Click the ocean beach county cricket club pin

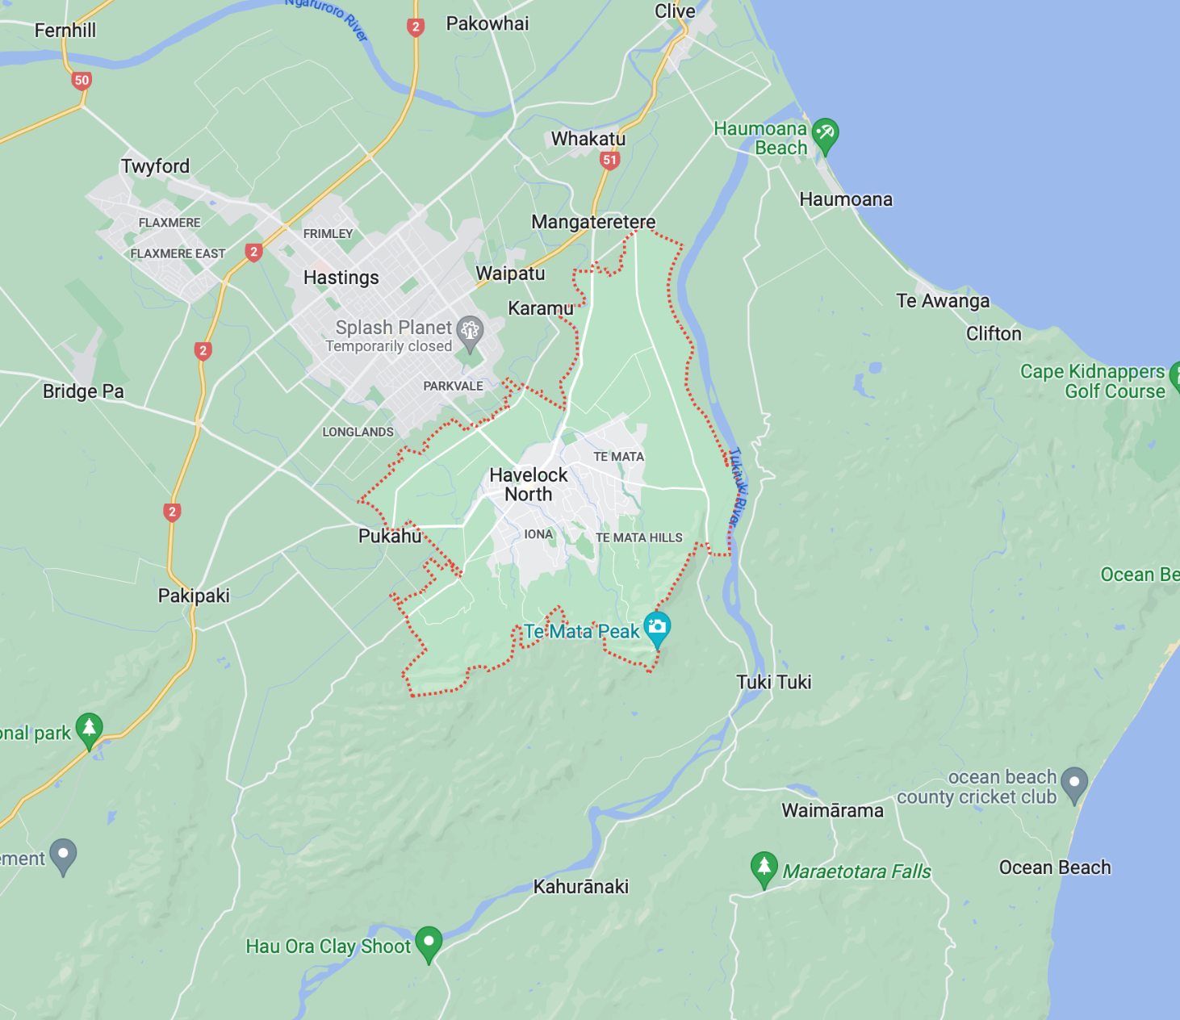[1074, 784]
